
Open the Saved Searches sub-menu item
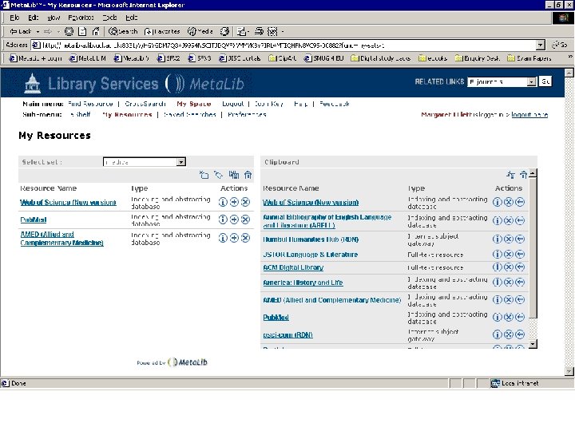190,114
